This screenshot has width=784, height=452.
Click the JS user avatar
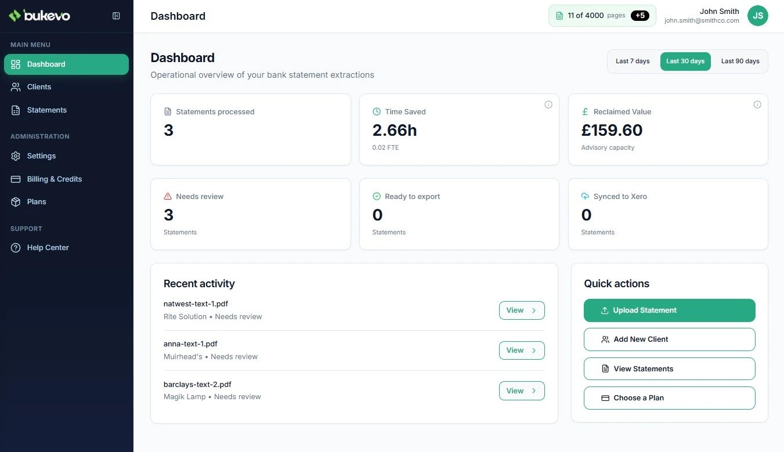(x=757, y=16)
